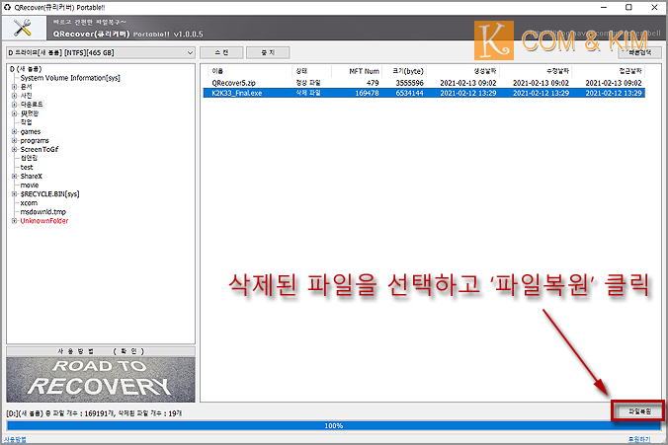The image size is (668, 445).
Task: Click the Road to Recovery banner image
Action: pyautogui.click(x=101, y=380)
